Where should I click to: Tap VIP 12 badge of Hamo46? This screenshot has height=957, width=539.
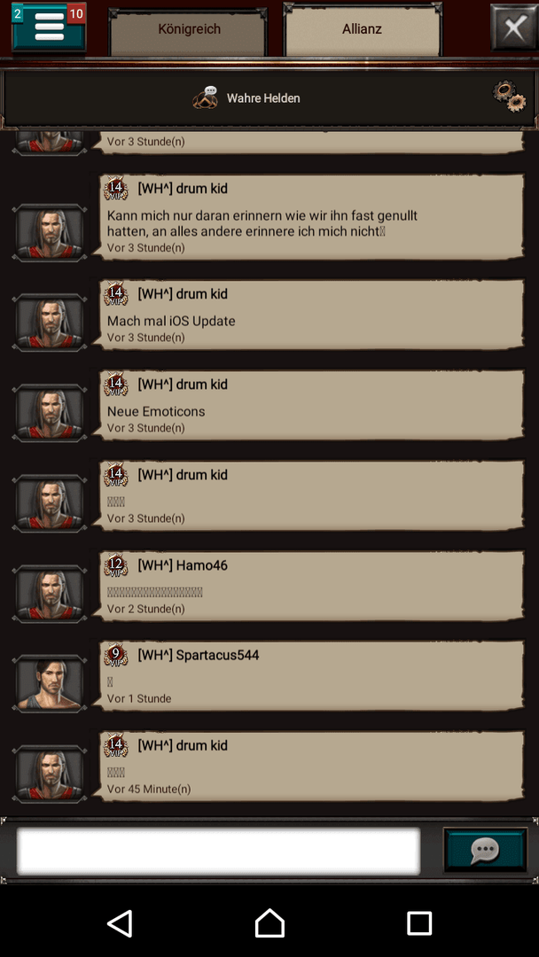coord(116,565)
